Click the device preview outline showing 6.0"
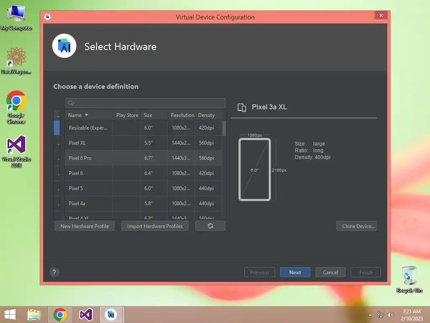Screen dimensions: 430x323 coord(255,169)
